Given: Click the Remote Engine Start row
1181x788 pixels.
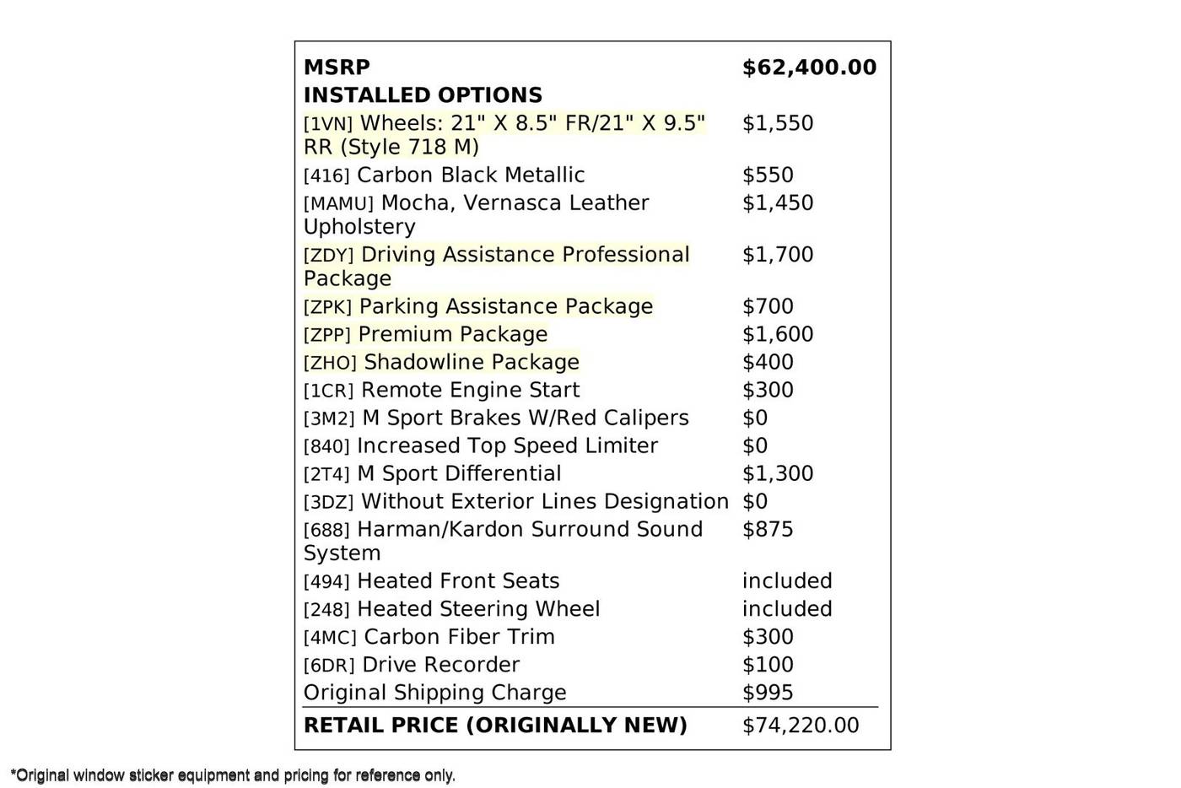Looking at the screenshot, I should (442, 390).
